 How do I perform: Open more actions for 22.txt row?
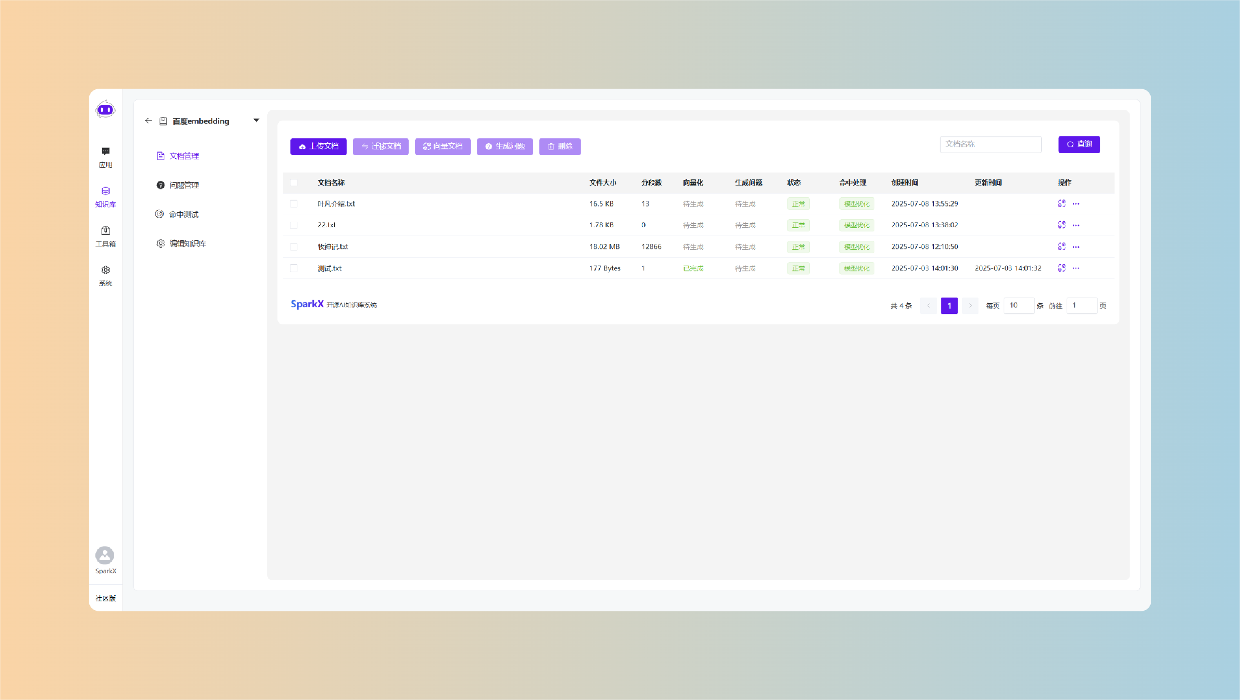coord(1076,225)
